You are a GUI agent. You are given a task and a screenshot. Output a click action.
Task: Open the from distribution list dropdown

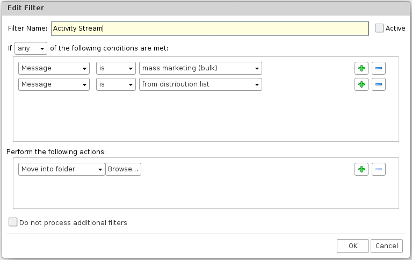click(x=200, y=84)
